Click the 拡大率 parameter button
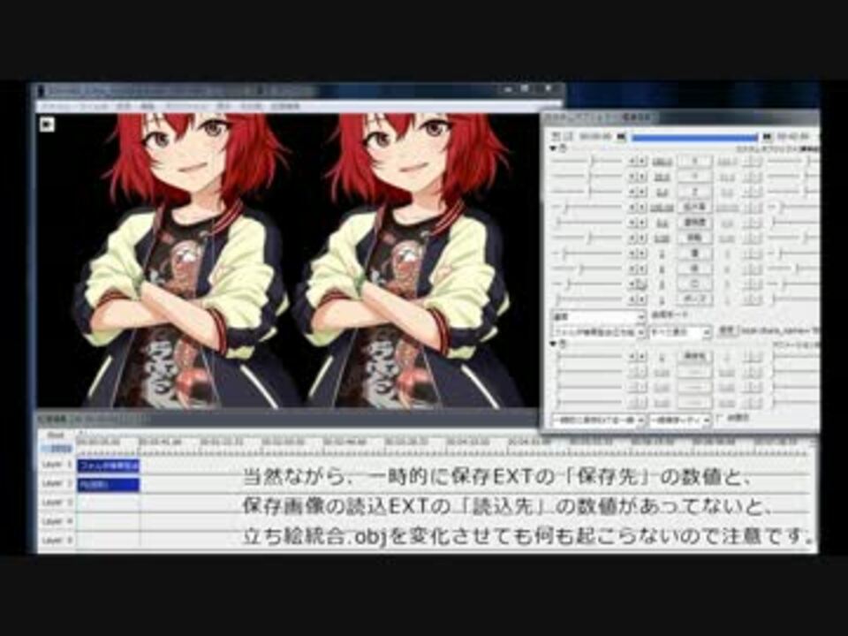 pyautogui.click(x=695, y=207)
